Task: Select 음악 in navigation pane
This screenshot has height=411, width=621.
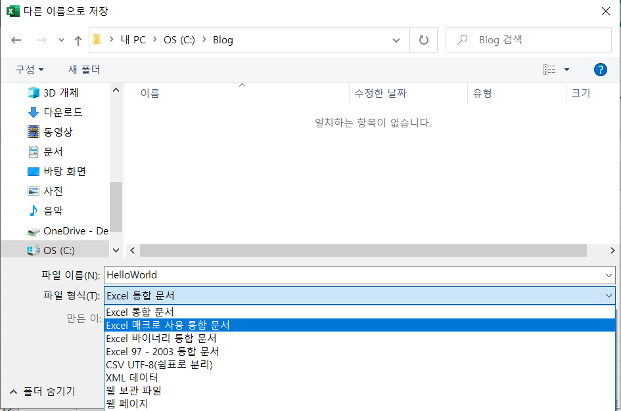Action: tap(45, 211)
